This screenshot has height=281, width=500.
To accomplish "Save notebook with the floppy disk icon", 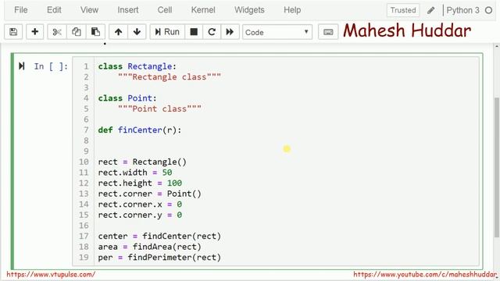I will point(13,32).
